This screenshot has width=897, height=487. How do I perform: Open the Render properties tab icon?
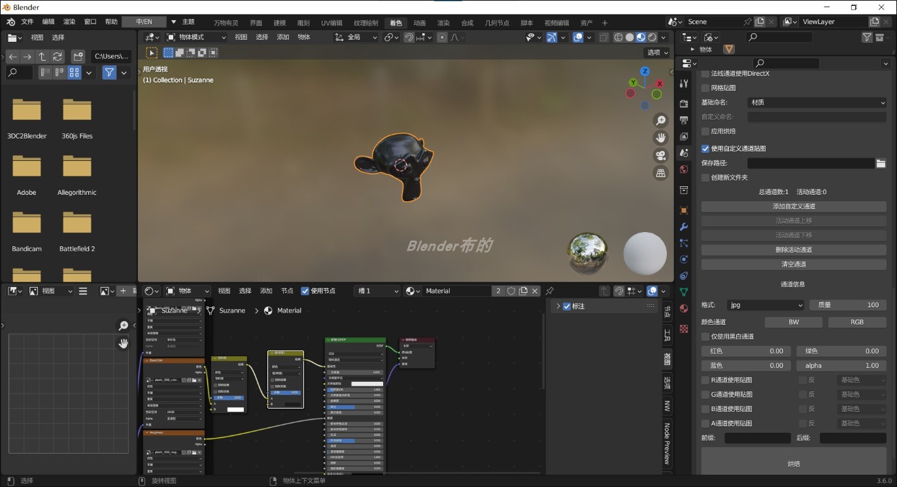coord(684,103)
